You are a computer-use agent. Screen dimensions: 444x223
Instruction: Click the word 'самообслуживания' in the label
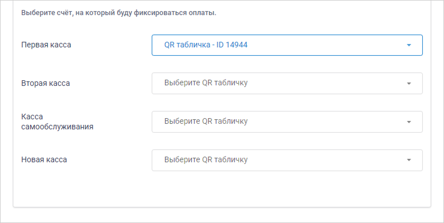[x=57, y=127]
